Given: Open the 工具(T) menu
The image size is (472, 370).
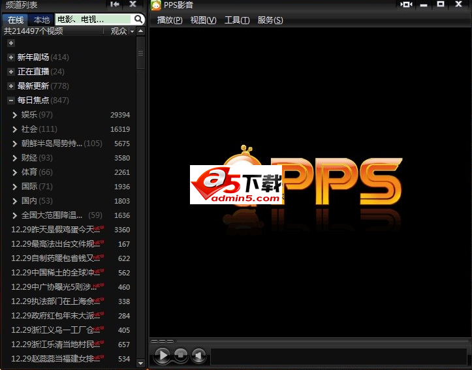Looking at the screenshot, I should coord(237,20).
